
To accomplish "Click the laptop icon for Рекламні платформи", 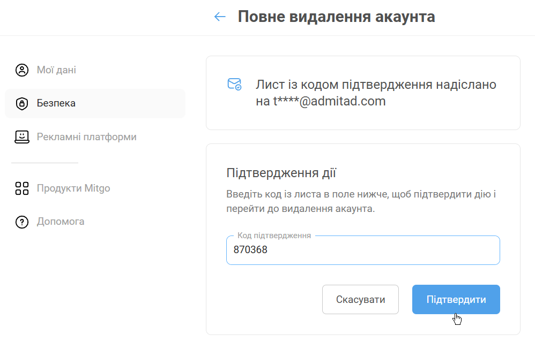I will click(x=21, y=137).
